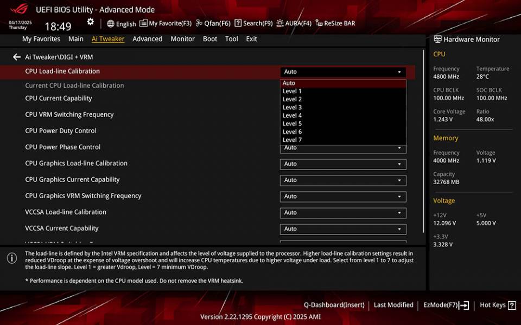Click the Search(F9) label
521x325 pixels.
pos(258,23)
